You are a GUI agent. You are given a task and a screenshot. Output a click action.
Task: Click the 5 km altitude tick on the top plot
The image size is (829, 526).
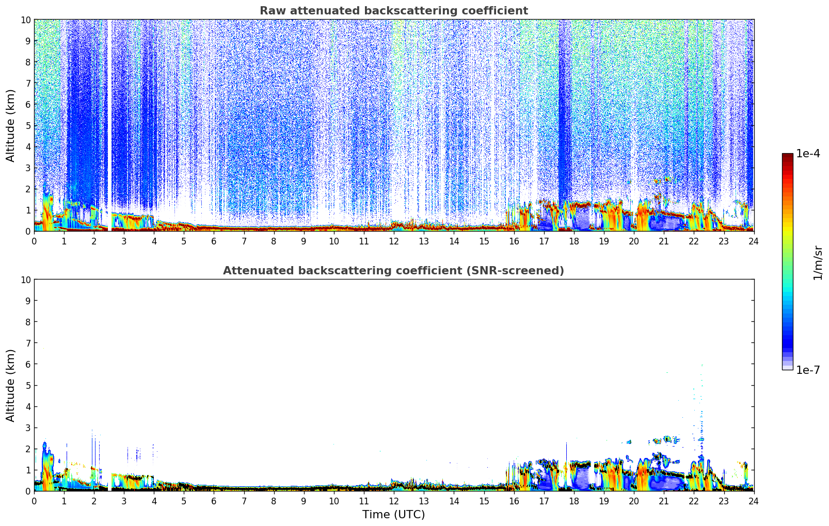click(28, 125)
